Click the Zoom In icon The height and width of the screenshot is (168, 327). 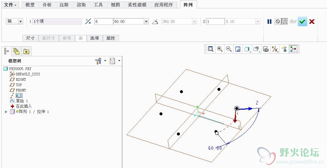pos(219,49)
